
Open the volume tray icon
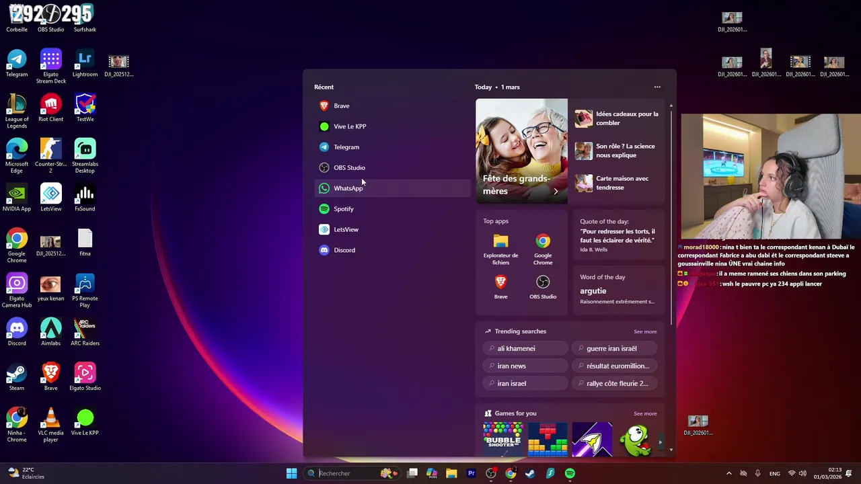(x=802, y=473)
